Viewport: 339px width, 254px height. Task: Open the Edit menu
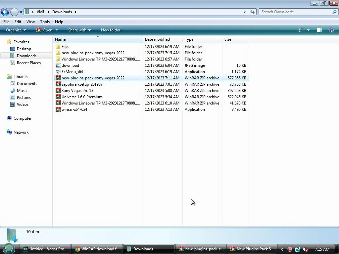pos(18,22)
